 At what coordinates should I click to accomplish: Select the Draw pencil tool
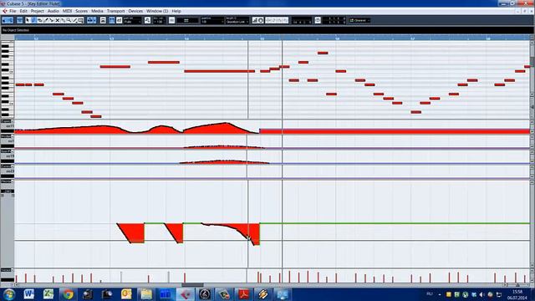pyautogui.click(x=33, y=20)
